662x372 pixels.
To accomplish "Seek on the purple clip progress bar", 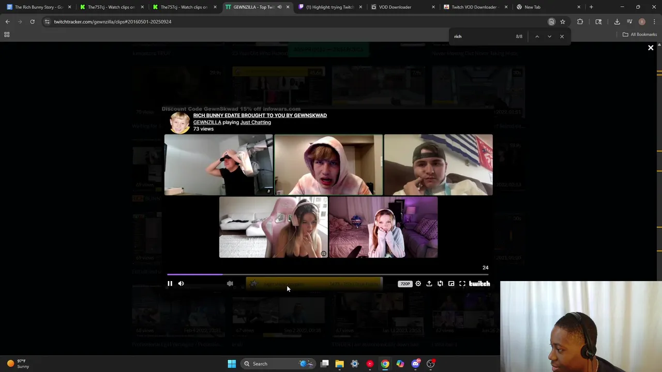I will pos(328,275).
